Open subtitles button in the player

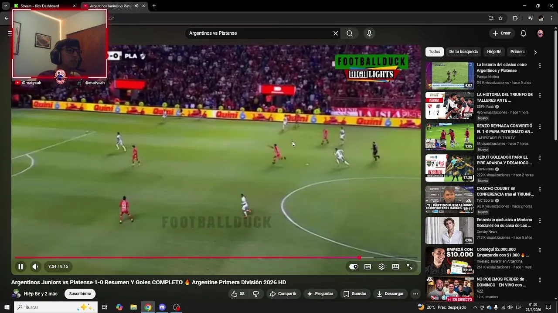(367, 267)
